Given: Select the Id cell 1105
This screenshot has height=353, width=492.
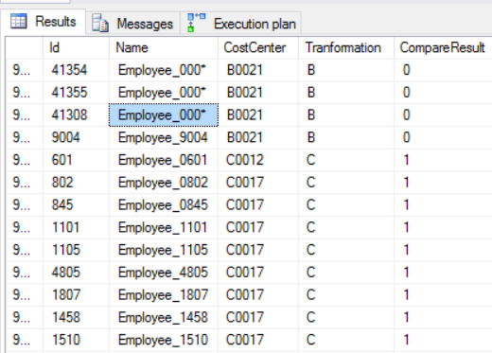Looking at the screenshot, I should pyautogui.click(x=76, y=250).
